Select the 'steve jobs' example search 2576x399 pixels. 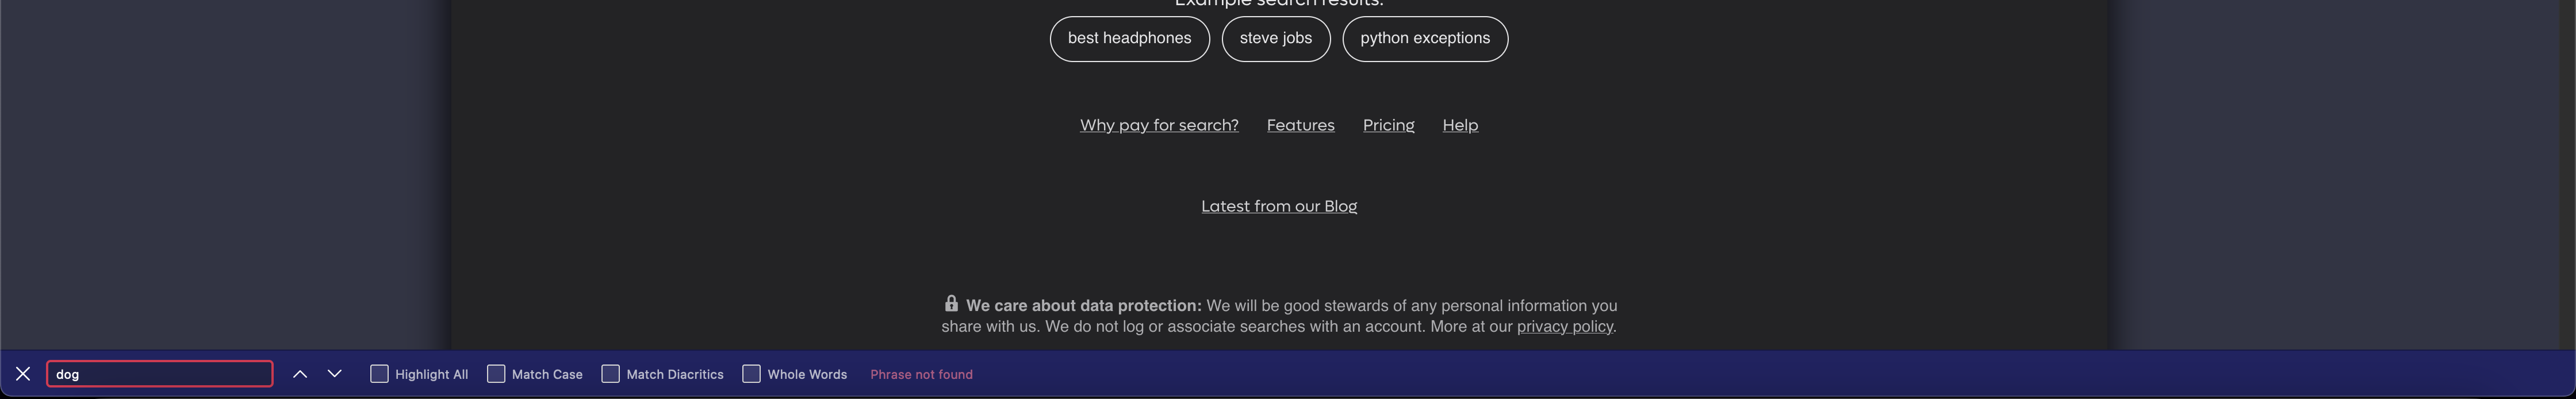coord(1276,38)
